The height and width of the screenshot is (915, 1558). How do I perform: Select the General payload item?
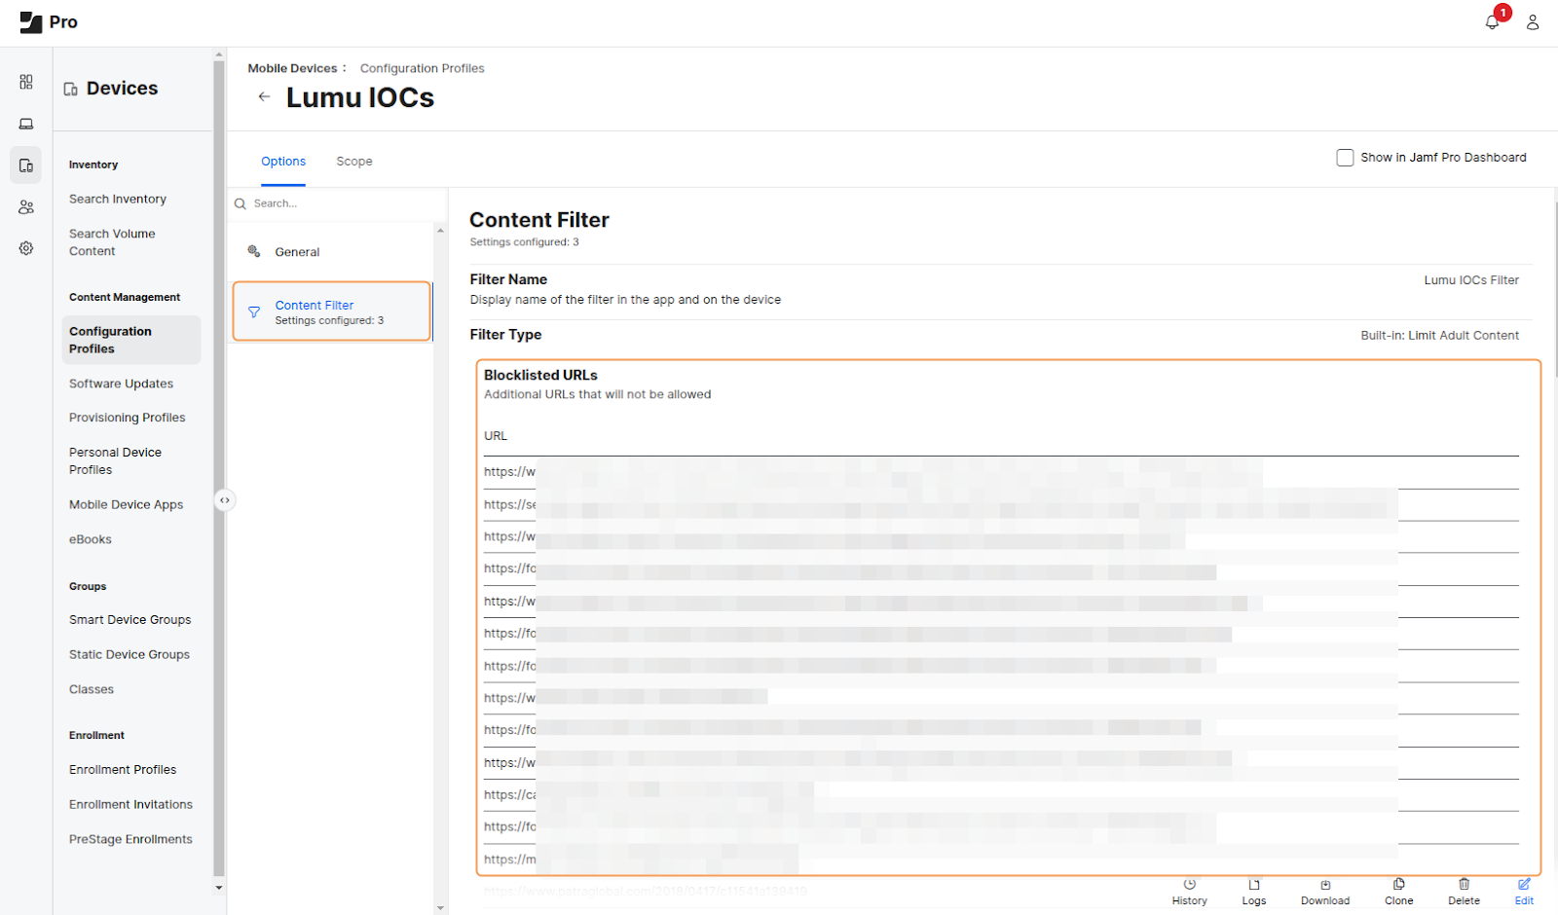297,252
